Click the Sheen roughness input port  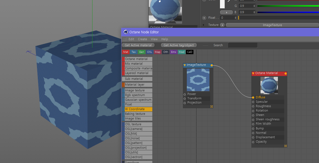click(x=253, y=119)
